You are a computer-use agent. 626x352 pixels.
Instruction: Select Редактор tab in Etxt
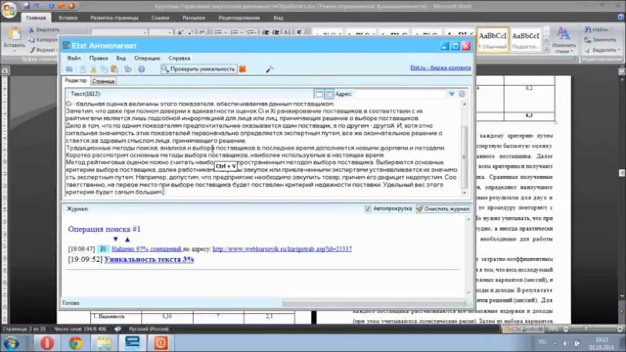pos(76,81)
